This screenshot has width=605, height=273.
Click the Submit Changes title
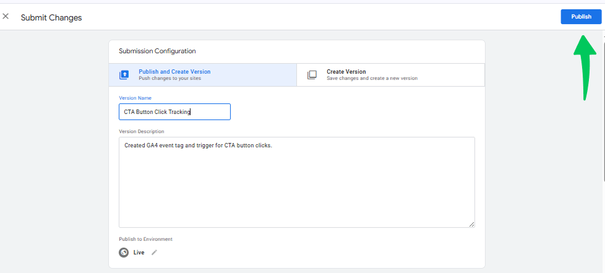pyautogui.click(x=51, y=18)
